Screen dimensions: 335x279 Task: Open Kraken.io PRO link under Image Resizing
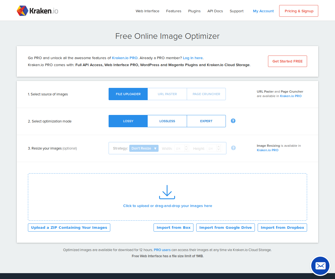click(267, 150)
